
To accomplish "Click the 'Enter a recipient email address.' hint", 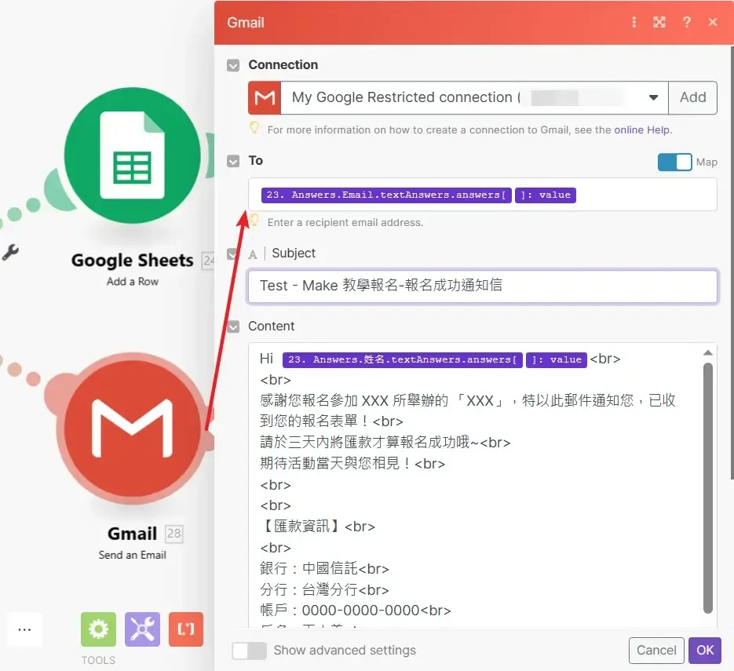I will click(x=345, y=223).
